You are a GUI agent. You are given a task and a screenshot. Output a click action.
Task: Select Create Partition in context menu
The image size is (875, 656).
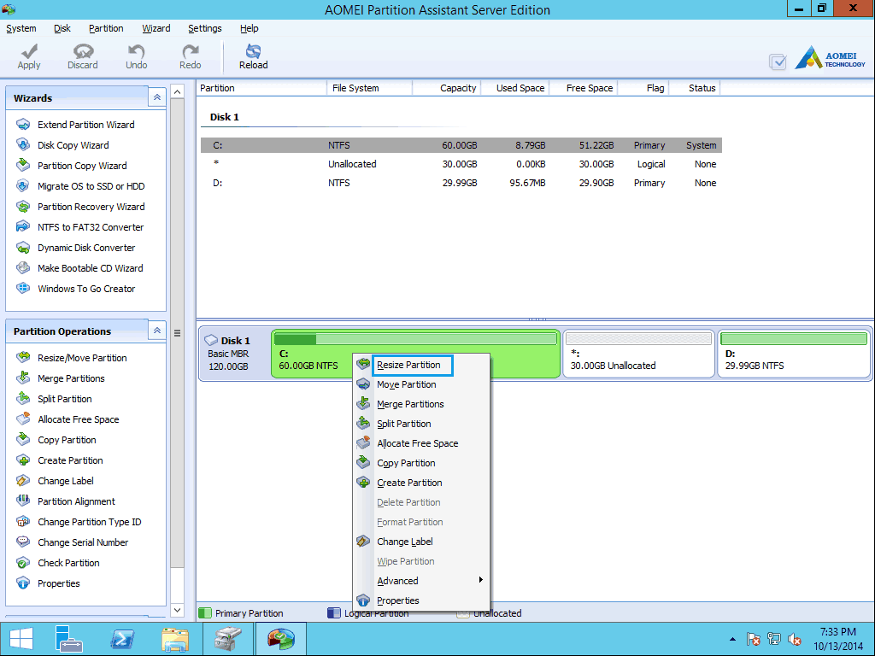pos(421,483)
